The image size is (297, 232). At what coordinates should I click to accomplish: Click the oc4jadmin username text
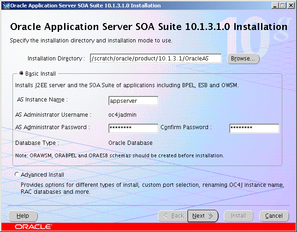[x=122, y=115]
